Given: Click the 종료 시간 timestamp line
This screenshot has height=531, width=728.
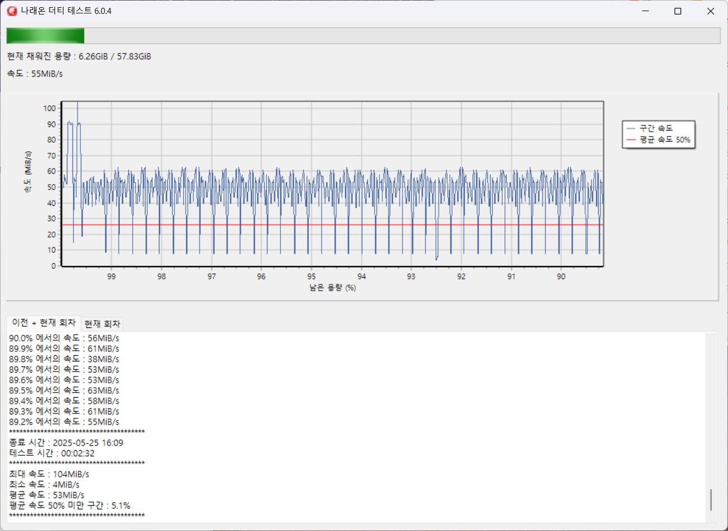Looking at the screenshot, I should tap(66, 443).
